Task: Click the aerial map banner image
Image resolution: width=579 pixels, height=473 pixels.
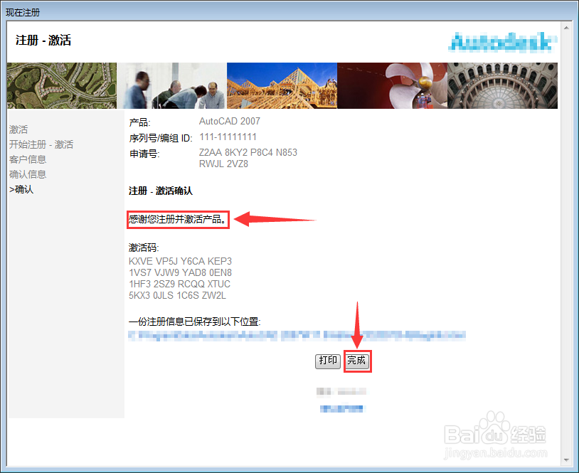Action: pyautogui.click(x=62, y=85)
